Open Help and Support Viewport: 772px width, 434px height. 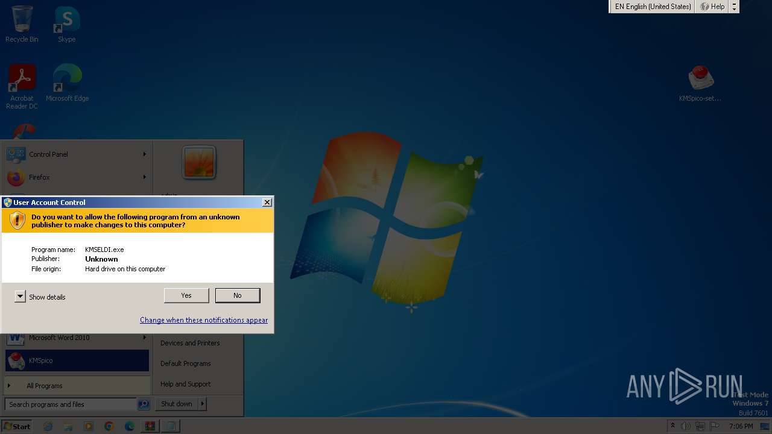(x=186, y=384)
